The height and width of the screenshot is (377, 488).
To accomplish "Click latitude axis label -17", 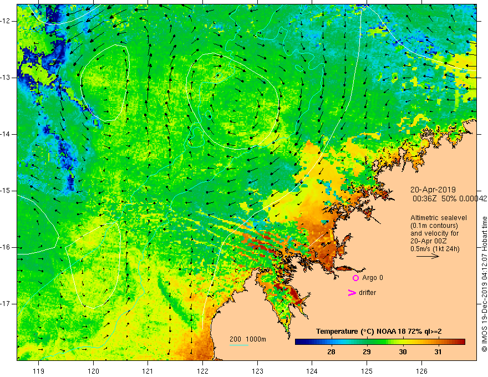I will click(6, 304).
